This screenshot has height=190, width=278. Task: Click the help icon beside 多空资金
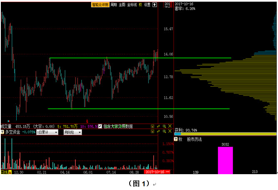coord(3,132)
